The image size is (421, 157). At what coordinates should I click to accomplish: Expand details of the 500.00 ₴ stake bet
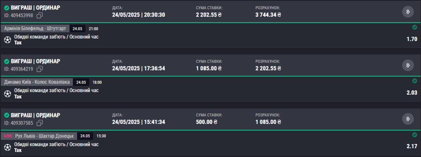point(408,119)
